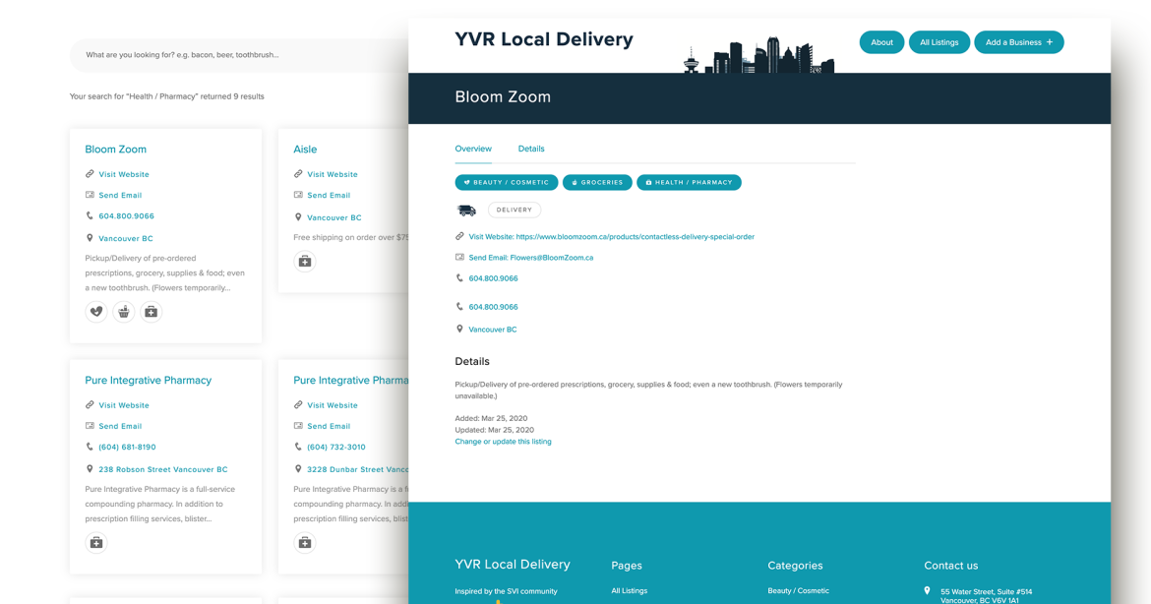1151x604 pixels.
Task: Click the Groceries category tag
Action: pyautogui.click(x=597, y=183)
